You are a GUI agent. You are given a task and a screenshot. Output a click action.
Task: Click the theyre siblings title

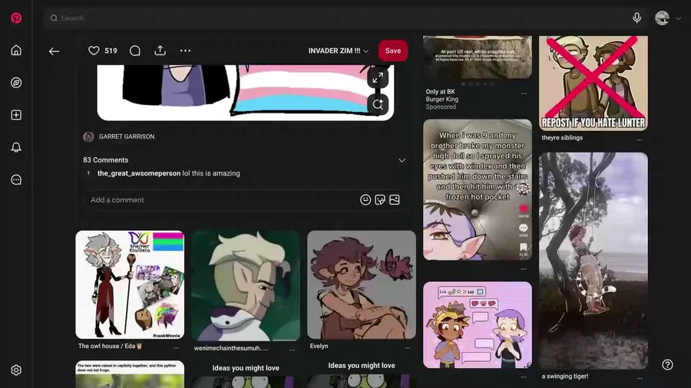(562, 138)
